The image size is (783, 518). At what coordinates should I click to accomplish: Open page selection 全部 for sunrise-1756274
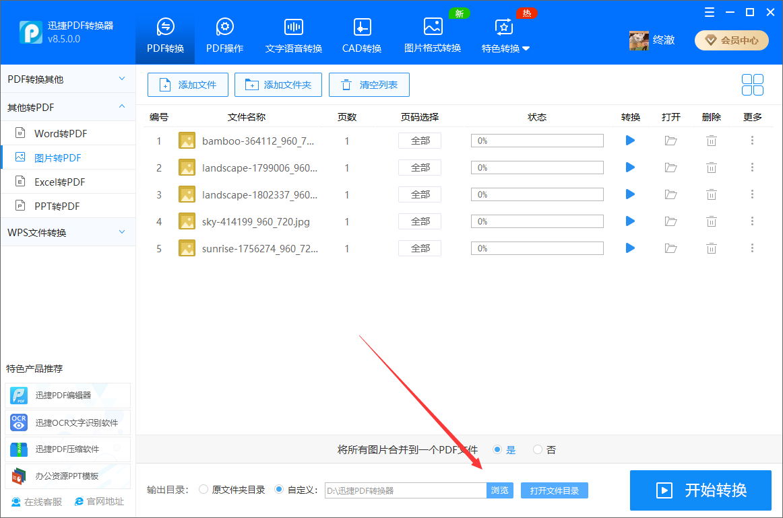(x=419, y=249)
